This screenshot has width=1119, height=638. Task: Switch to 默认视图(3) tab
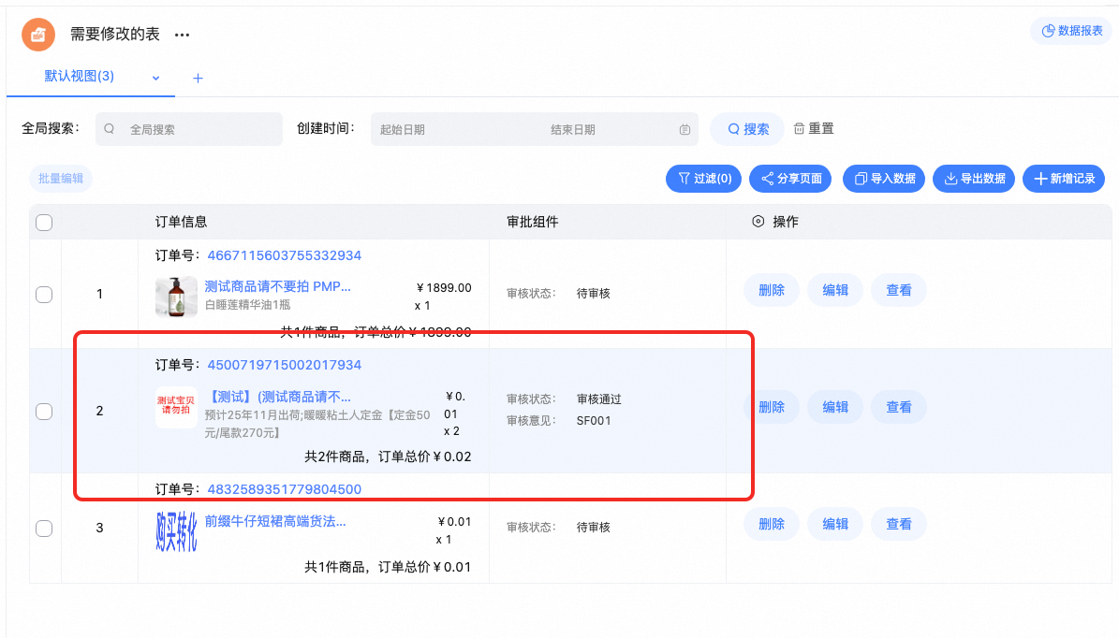(x=80, y=77)
